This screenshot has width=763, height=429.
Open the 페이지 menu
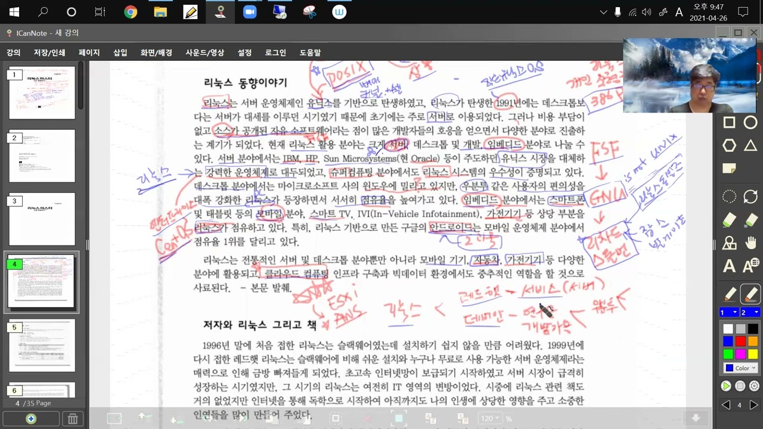(89, 52)
